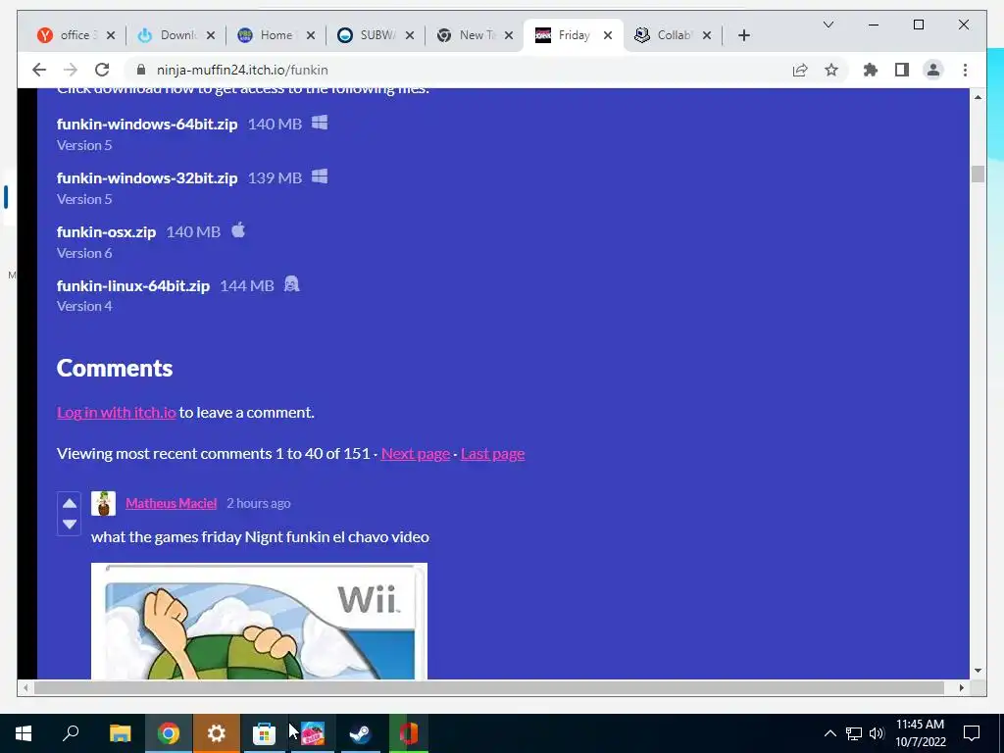Viewport: 1004px width, 753px height.
Task: Click the horizontal scroll right arrow
Action: click(961, 687)
